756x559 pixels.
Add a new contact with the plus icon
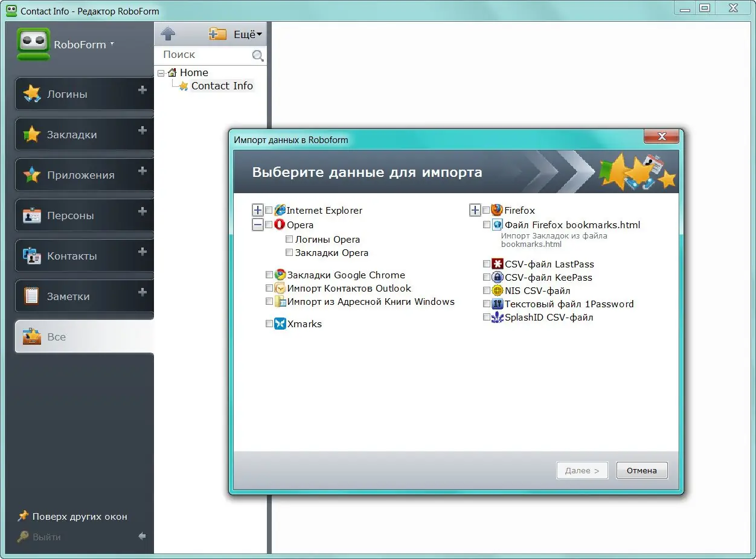(x=143, y=252)
